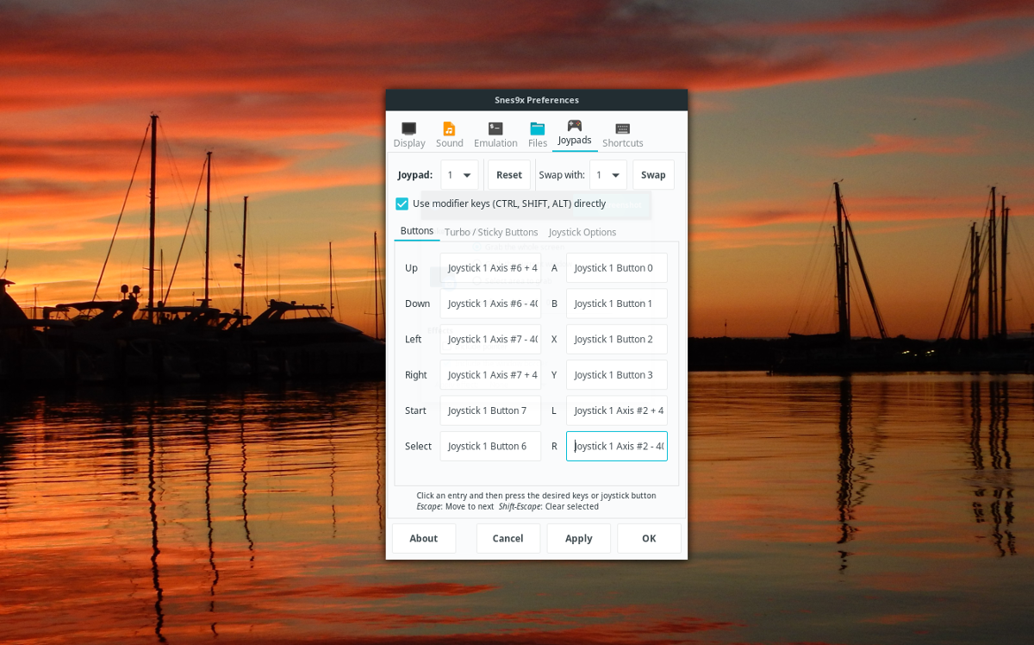
Task: Select the Select button binding field
Action: click(490, 446)
